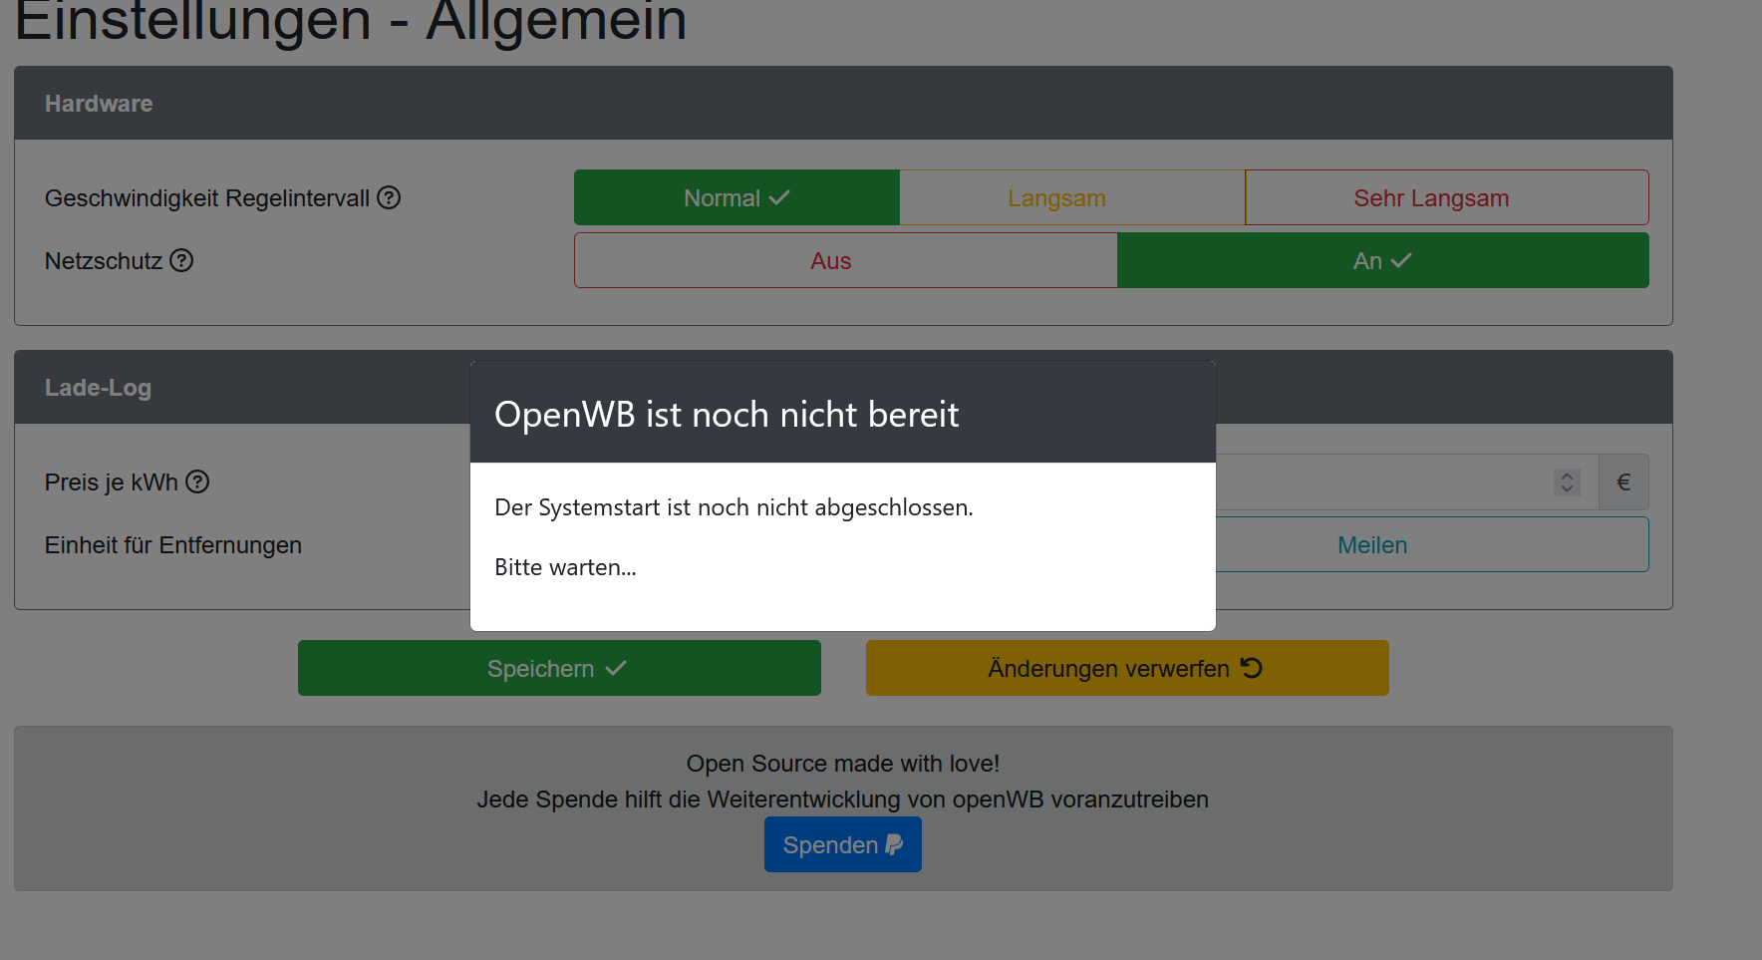Click 'Open Source made with love!' text
The width and height of the screenshot is (1762, 960).
[843, 764]
